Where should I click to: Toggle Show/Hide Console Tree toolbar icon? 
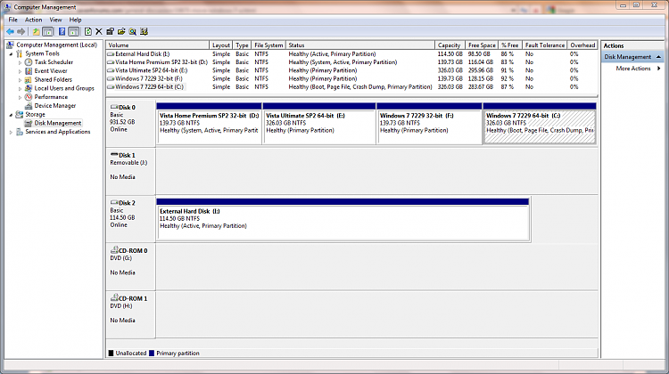(x=48, y=31)
